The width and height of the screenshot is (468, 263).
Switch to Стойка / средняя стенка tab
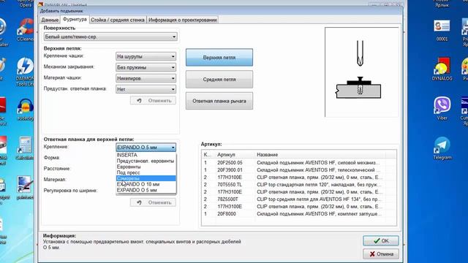pos(118,20)
